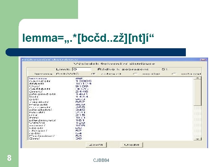This screenshot has width=223, height=167.
Task: Click the Limit input field
Action: [x=82, y=69]
